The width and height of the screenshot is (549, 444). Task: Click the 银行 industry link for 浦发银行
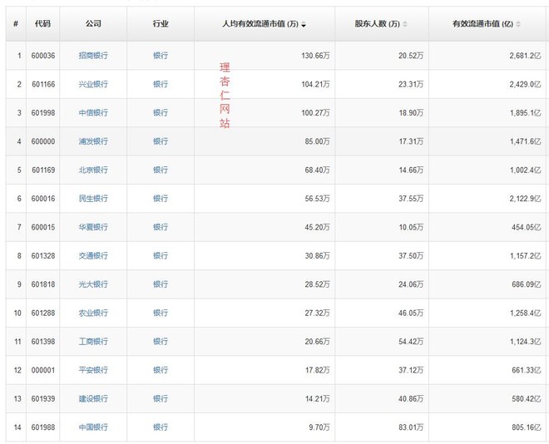(161, 141)
